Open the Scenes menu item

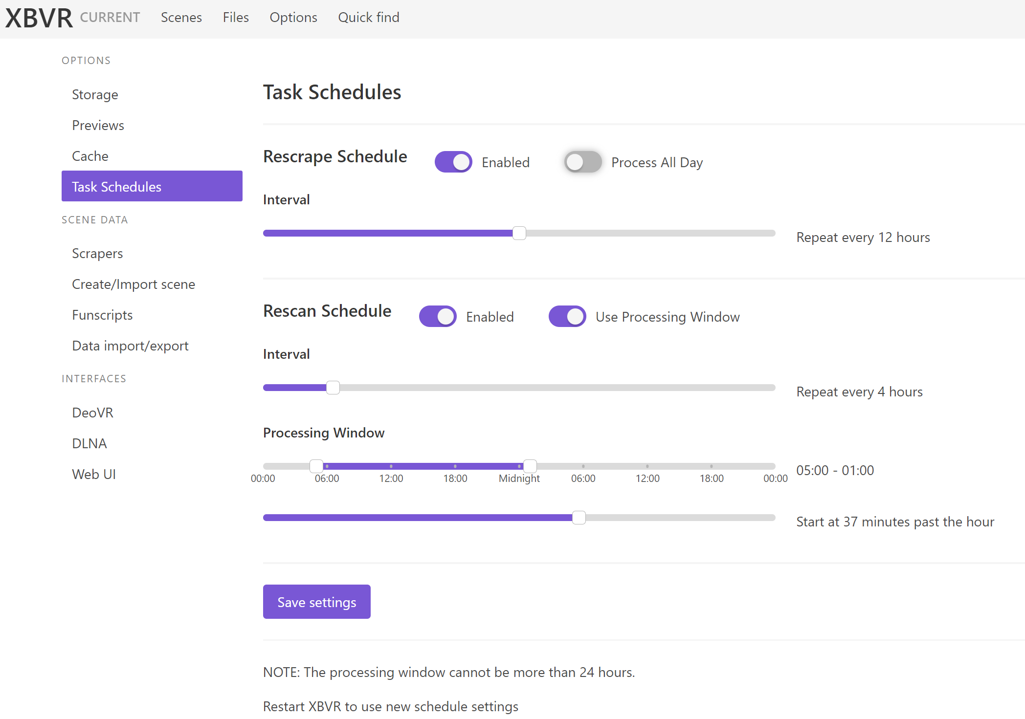click(x=181, y=18)
